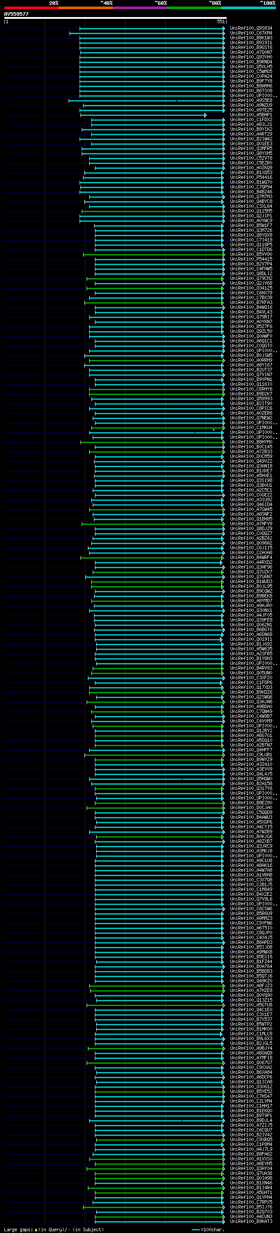280x1233 pixels.
Task: Click the green alignment bar for UniRef100_A9BJY4
Action: pos(156,1048)
